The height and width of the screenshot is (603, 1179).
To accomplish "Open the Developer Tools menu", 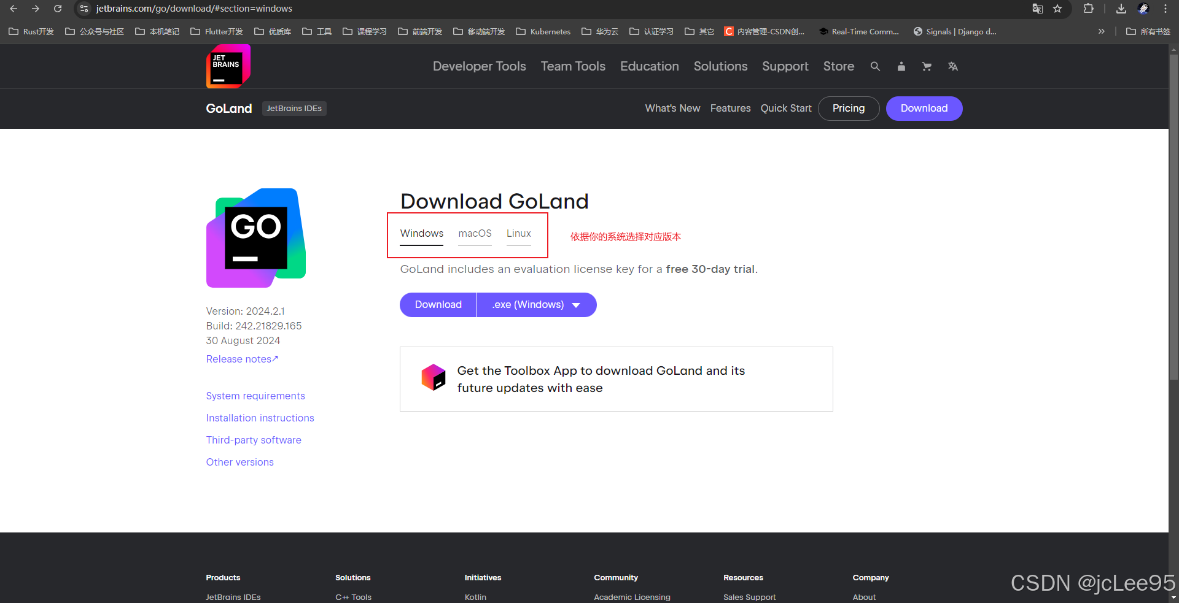I will (480, 66).
